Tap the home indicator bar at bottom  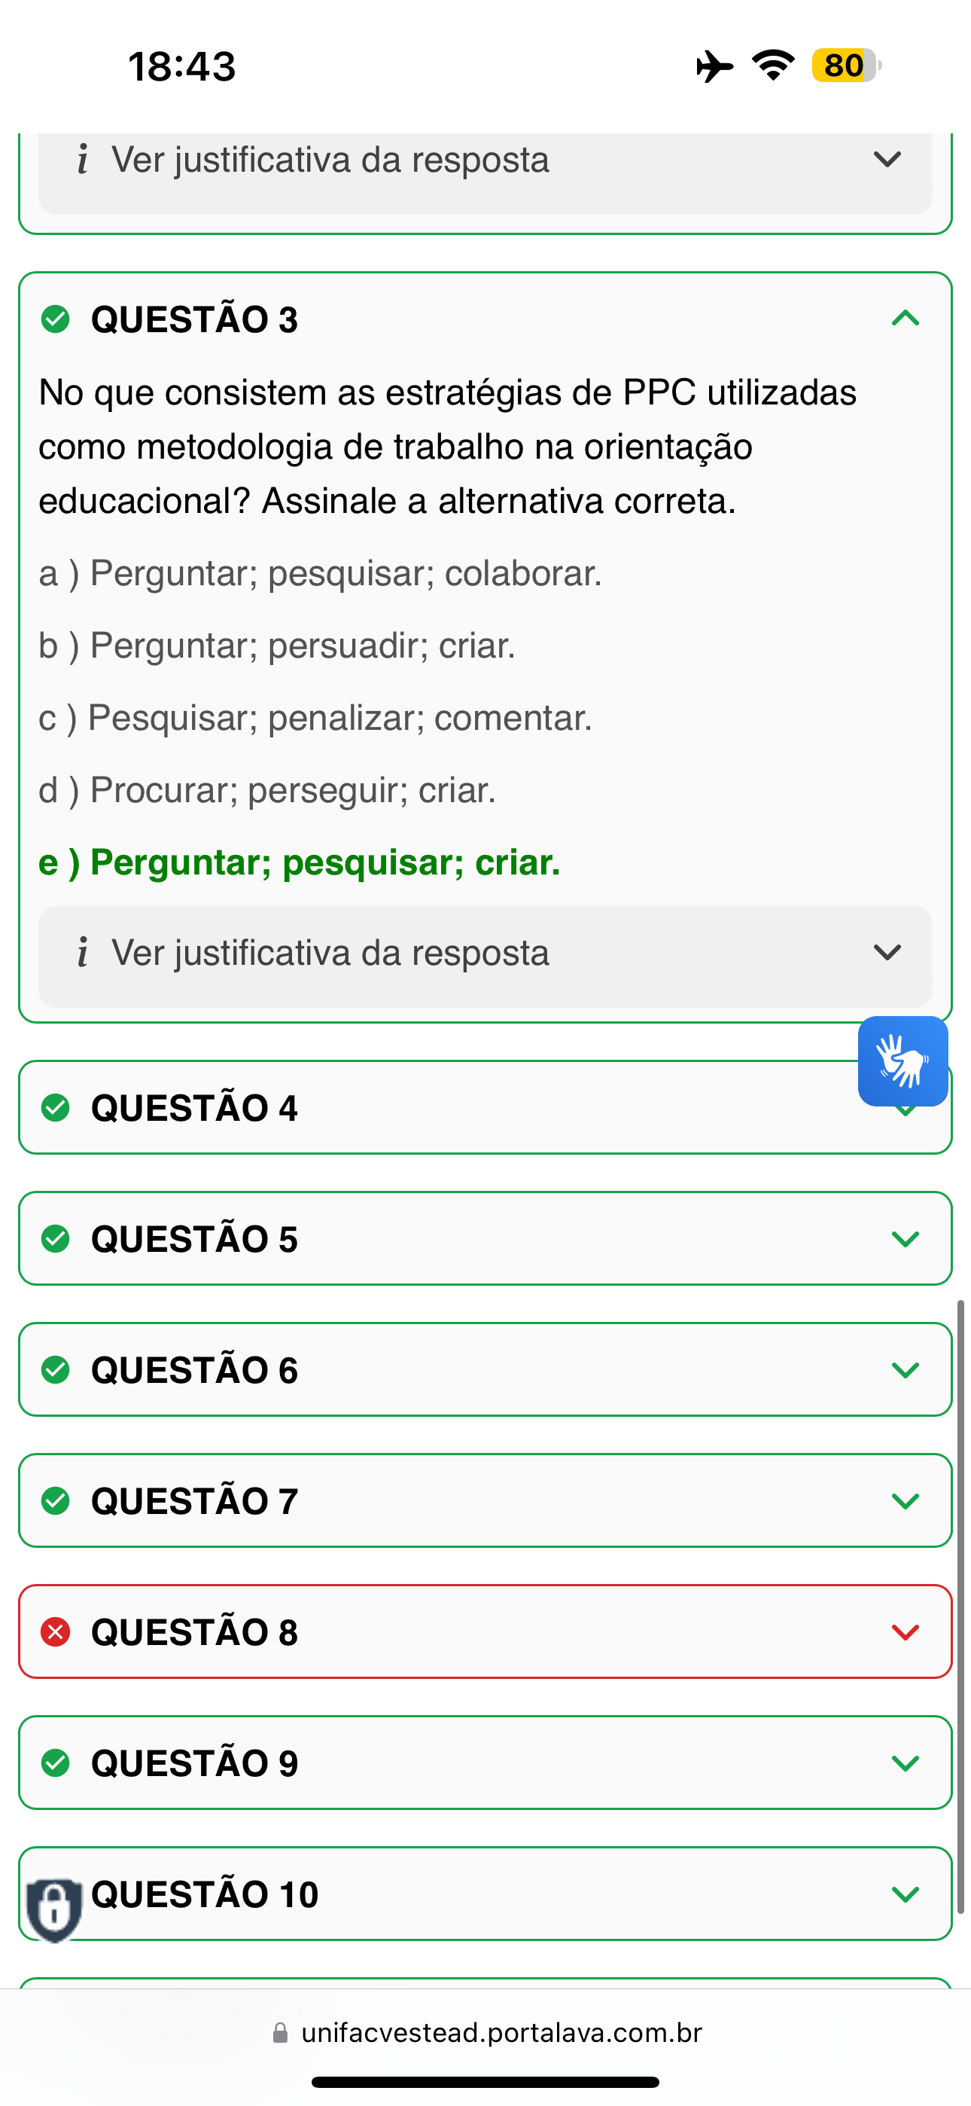coord(485,2081)
